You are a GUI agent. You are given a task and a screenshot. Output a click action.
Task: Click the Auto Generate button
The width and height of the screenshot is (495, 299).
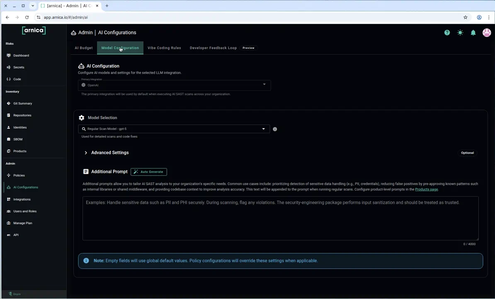click(149, 172)
